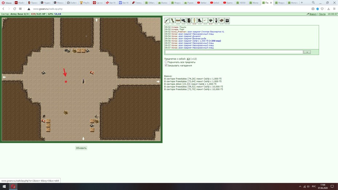Image resolution: width=338 pixels, height=190 pixels.
Task: Open a new browser tab
Action: pyautogui.click(x=302, y=3)
